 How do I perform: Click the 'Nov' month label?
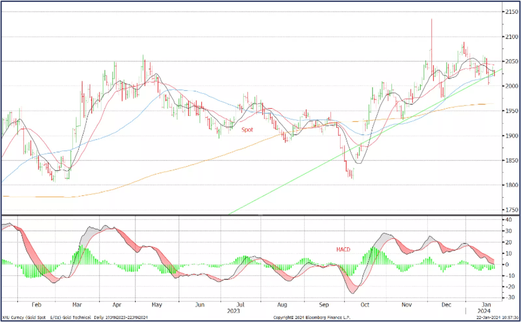coord(406,305)
